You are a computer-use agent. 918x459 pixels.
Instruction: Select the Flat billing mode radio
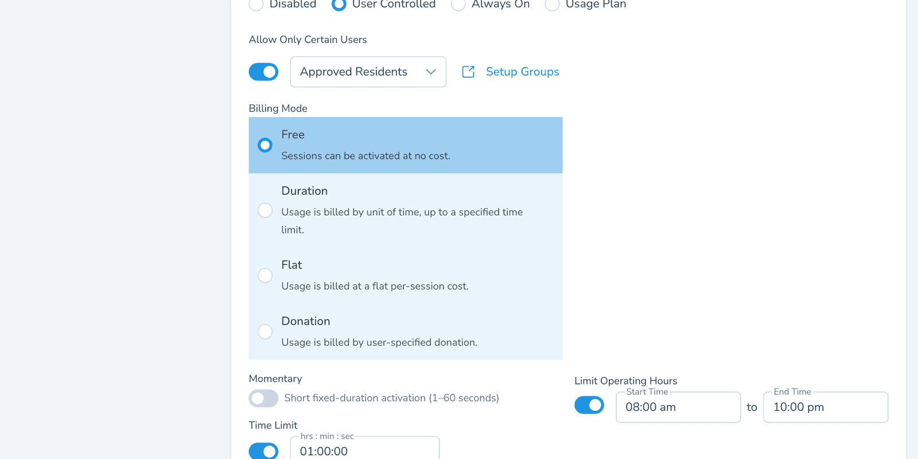tap(265, 275)
